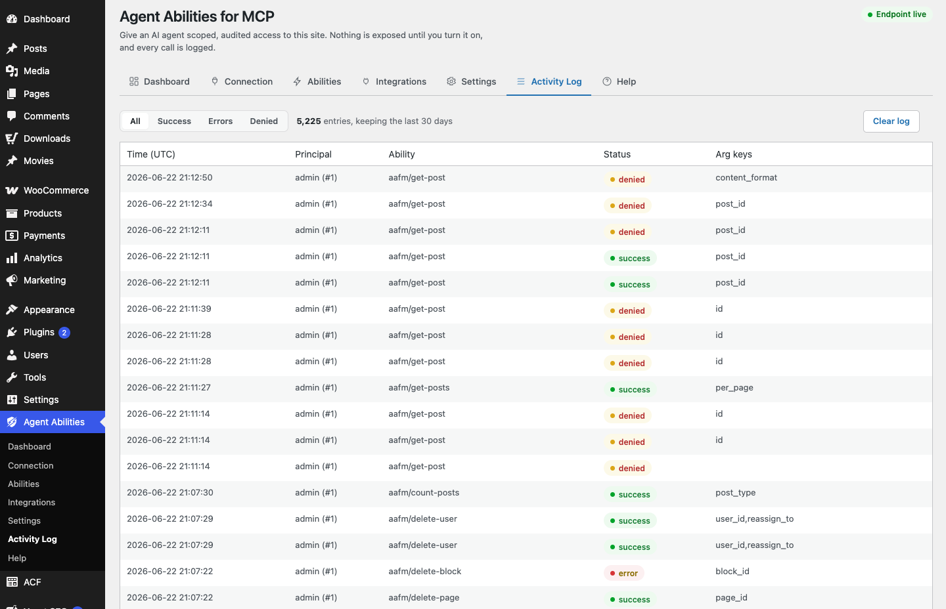Click the Activity Log tab list icon
Screen dimensions: 946x609
521,81
